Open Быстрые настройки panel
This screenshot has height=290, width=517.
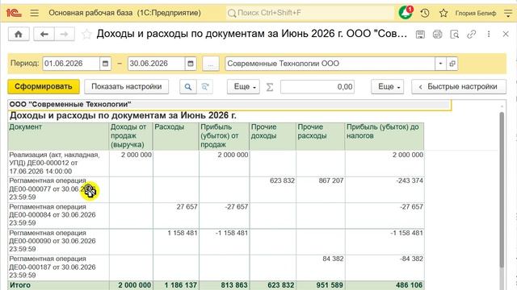(x=459, y=87)
